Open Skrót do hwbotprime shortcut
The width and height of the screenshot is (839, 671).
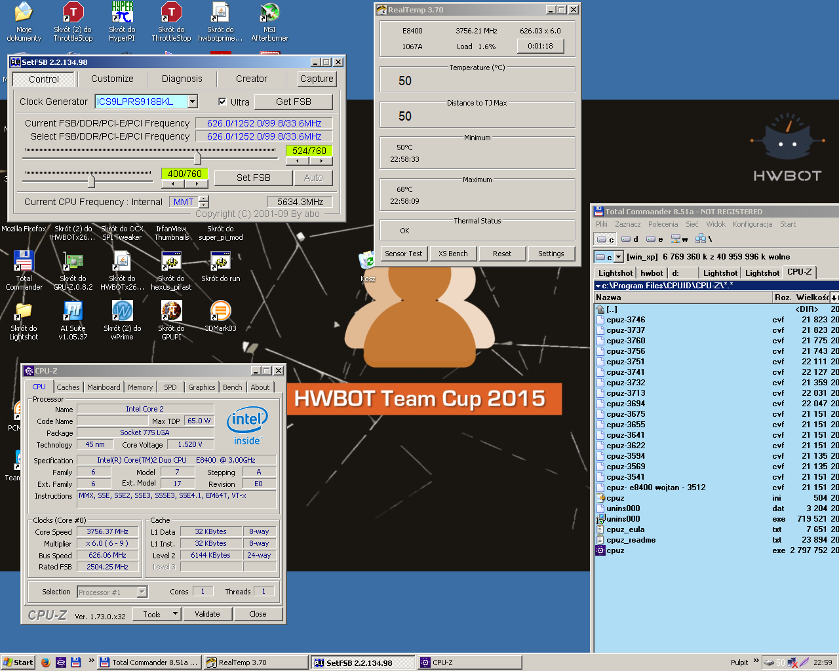click(x=220, y=22)
